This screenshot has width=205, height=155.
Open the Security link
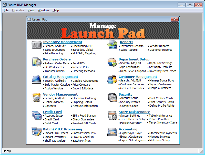(x=126, y=95)
